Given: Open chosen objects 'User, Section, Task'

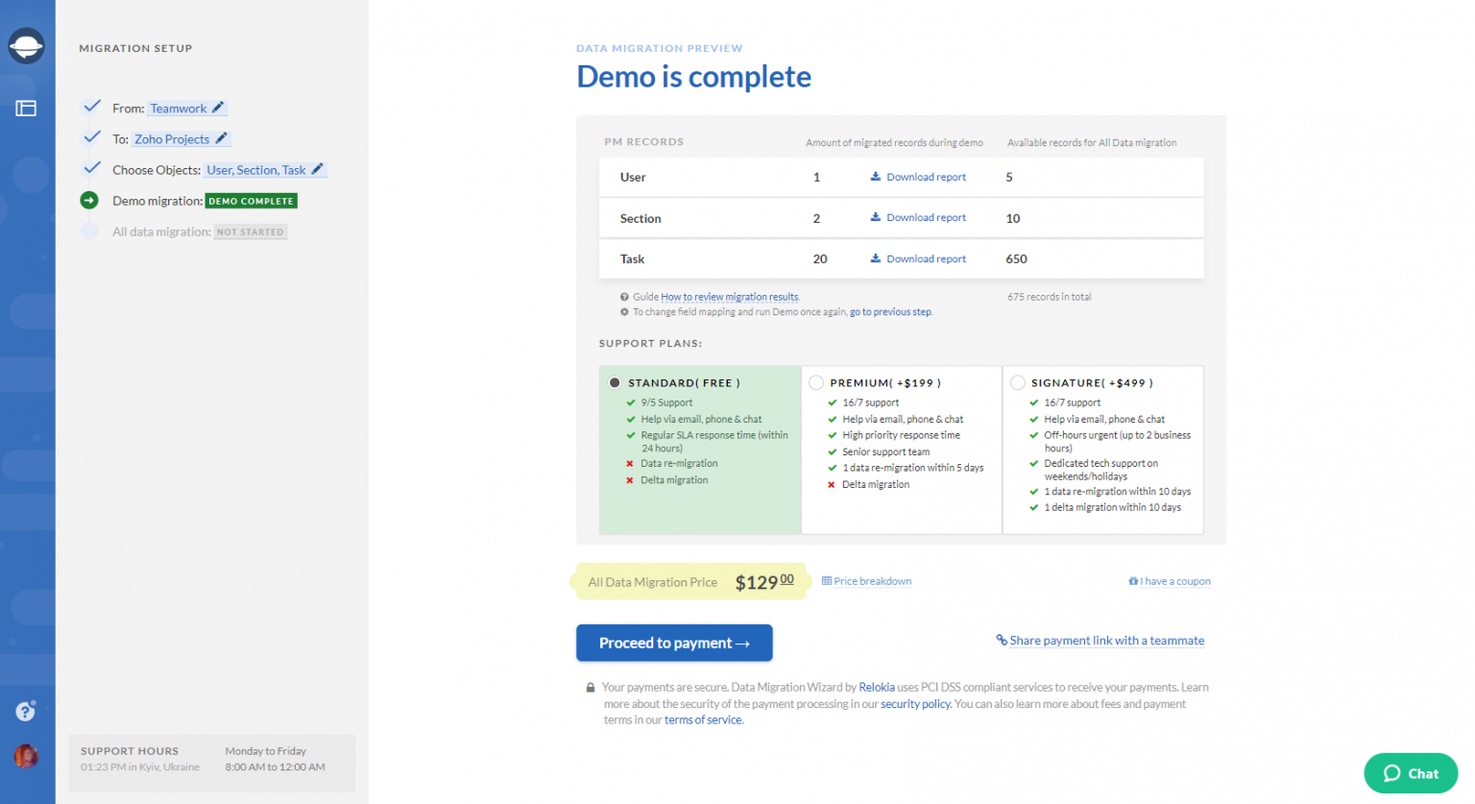Looking at the screenshot, I should point(257,169).
